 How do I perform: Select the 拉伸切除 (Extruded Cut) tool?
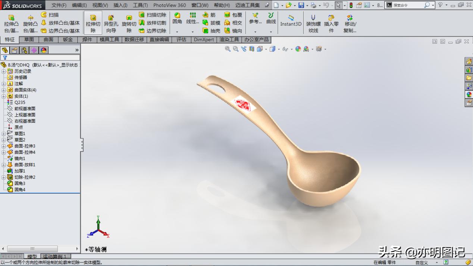(93, 22)
